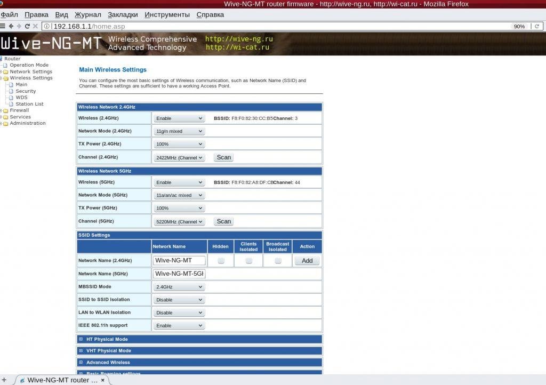
Task: Click the Add button in SSID Settings
Action: click(307, 261)
